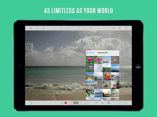Select the pink flower thumbnail

(90, 60)
